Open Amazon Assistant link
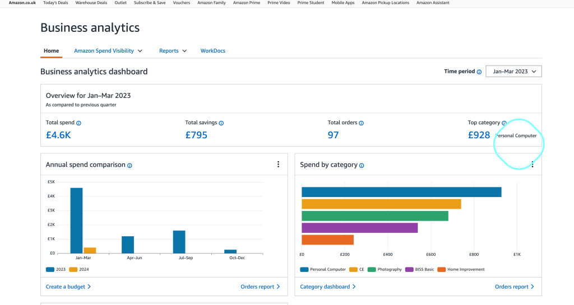The width and height of the screenshot is (574, 305). pyautogui.click(x=433, y=3)
